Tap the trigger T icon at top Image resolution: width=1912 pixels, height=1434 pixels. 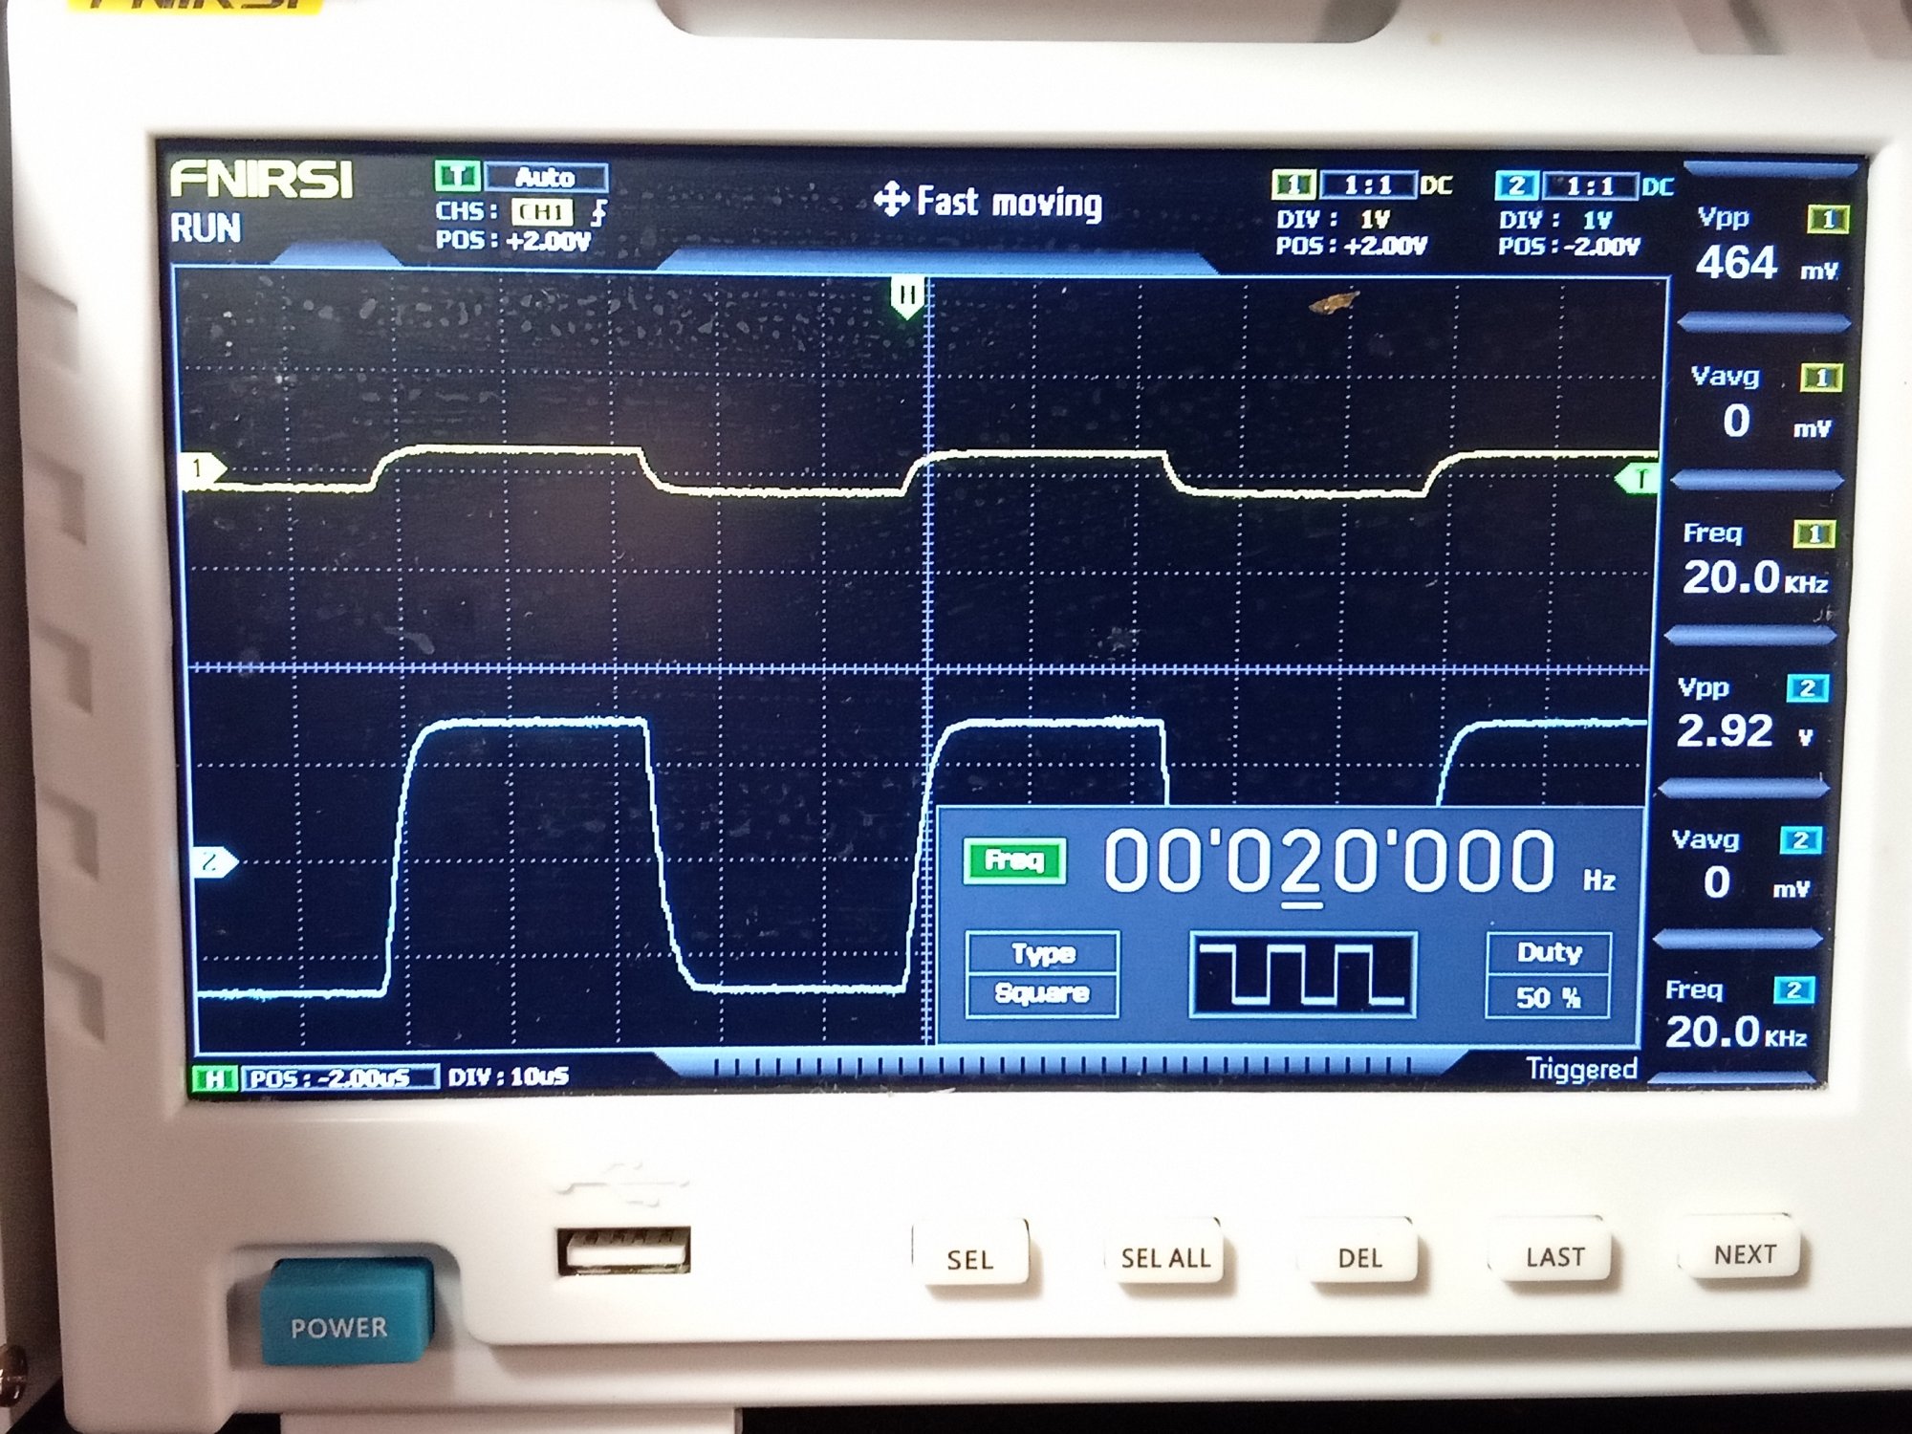click(x=457, y=176)
